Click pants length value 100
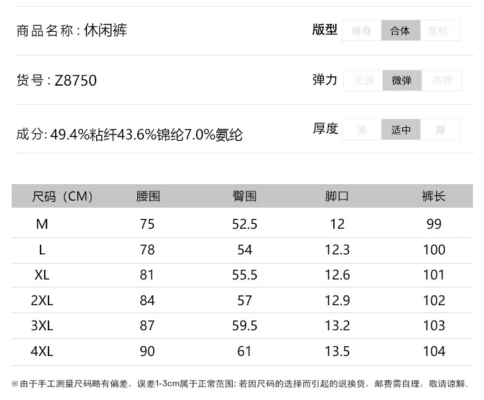Viewport: 484px width, 400px height. pos(434,250)
